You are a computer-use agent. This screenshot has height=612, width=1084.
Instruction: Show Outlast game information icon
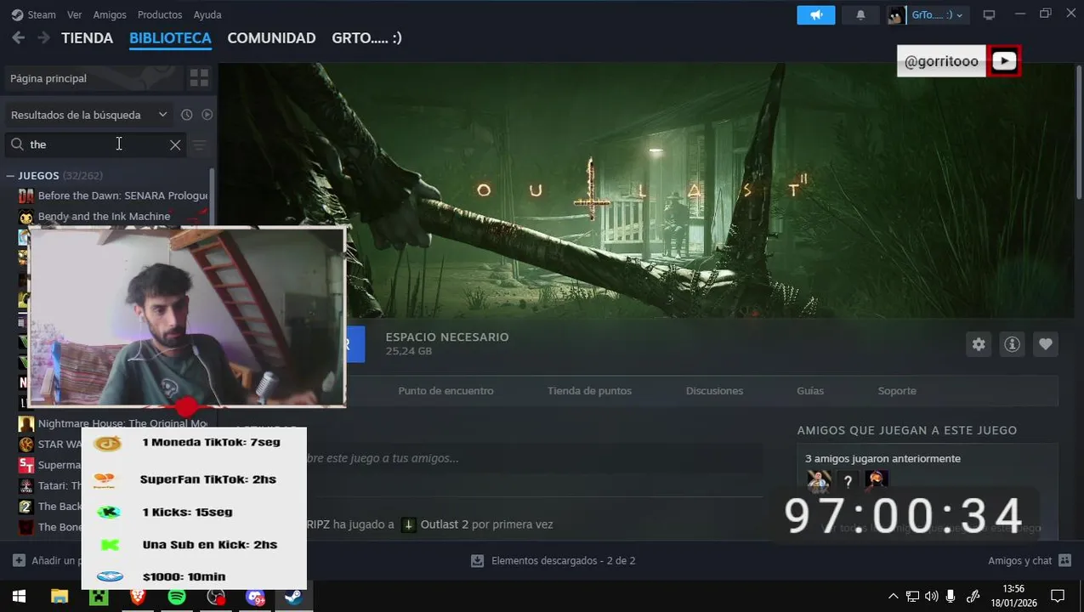click(x=1012, y=344)
